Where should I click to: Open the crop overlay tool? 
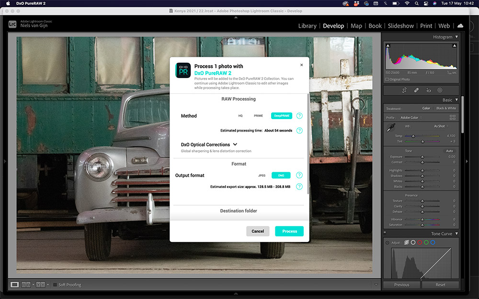tap(404, 90)
